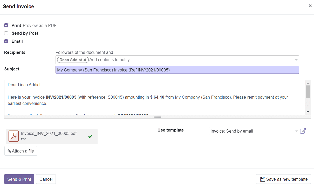Open the template record via external link icon
This screenshot has height=189, width=314.
click(303, 131)
